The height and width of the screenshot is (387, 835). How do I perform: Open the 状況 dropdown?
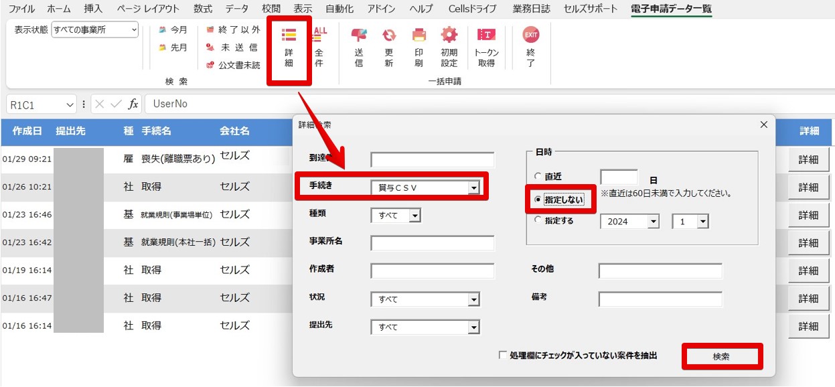tap(473, 299)
